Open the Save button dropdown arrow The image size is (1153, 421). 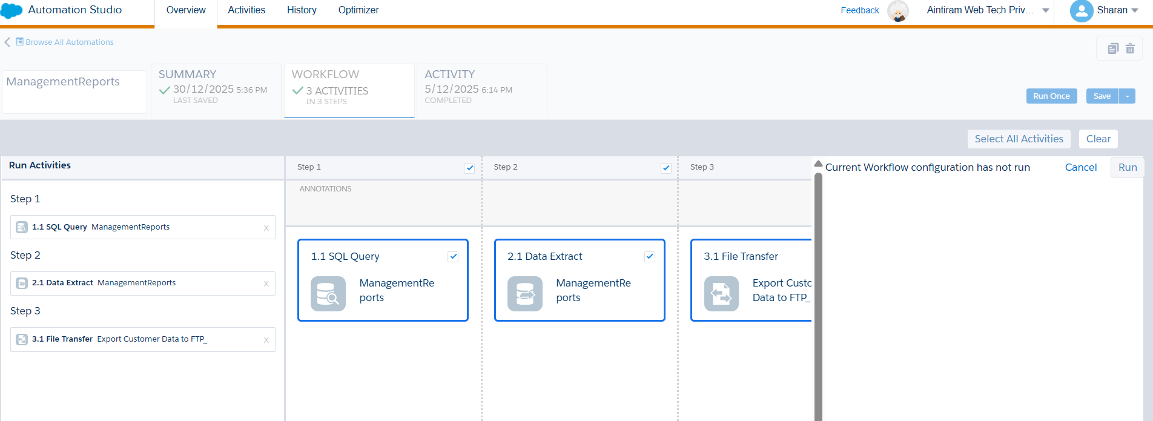[1127, 96]
